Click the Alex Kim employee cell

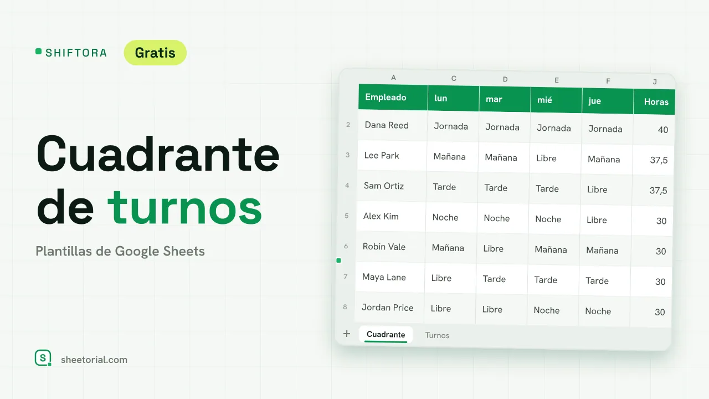coord(391,217)
